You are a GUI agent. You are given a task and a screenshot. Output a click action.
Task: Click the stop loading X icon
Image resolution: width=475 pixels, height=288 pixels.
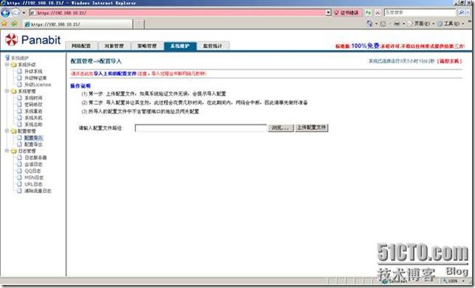click(378, 13)
